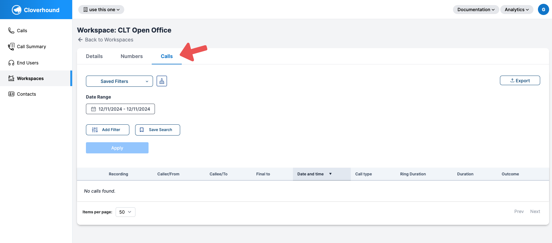Click the 'Items per page:' label

(x=97, y=212)
